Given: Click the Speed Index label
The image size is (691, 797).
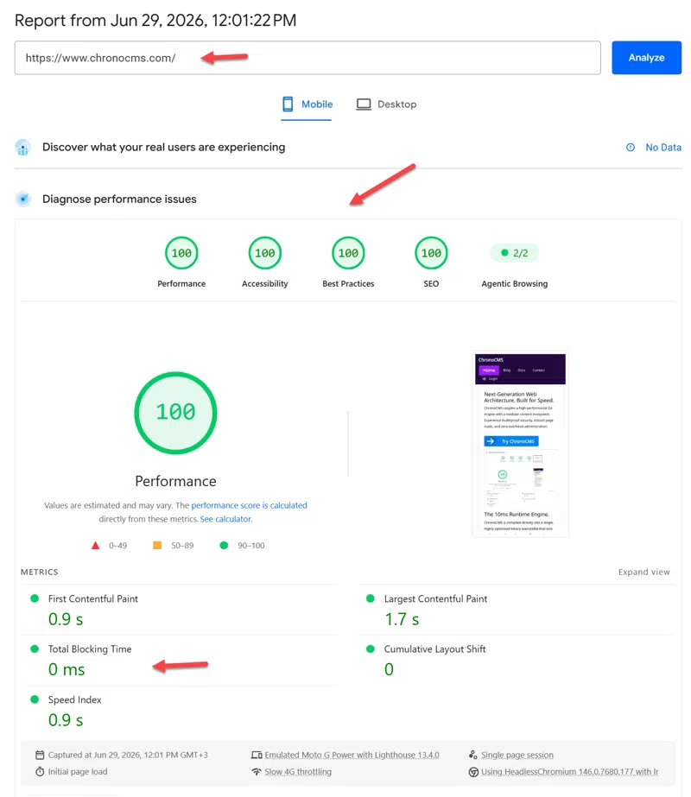Looking at the screenshot, I should coord(75,700).
